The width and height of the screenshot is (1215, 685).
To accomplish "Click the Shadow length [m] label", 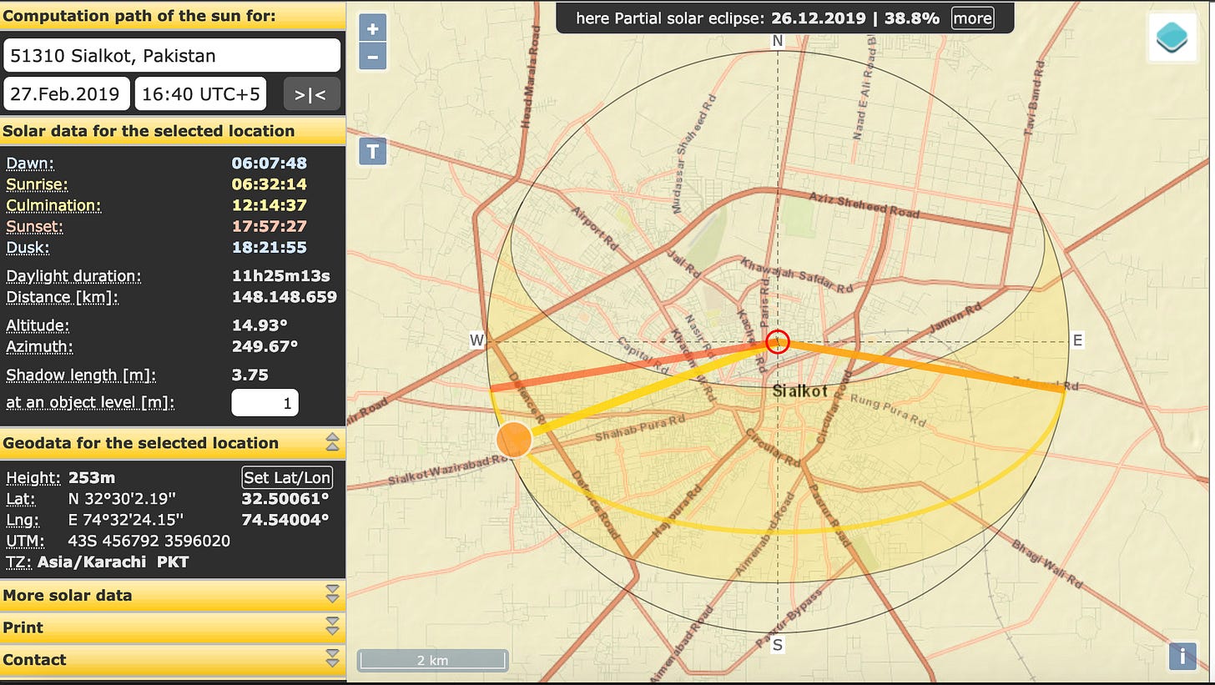I will pyautogui.click(x=81, y=375).
